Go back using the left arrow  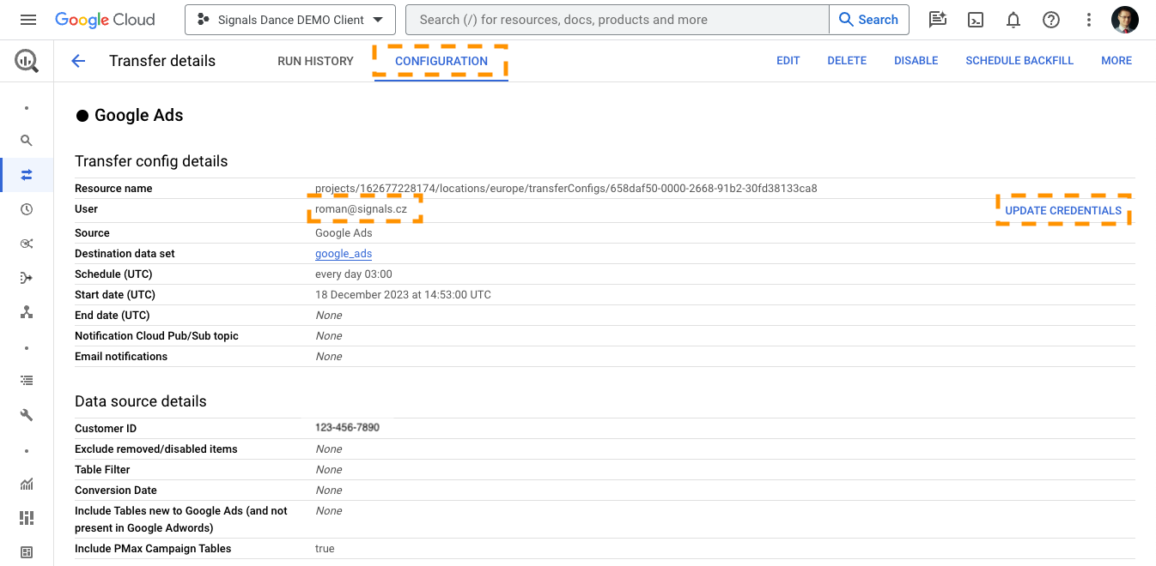(78, 61)
